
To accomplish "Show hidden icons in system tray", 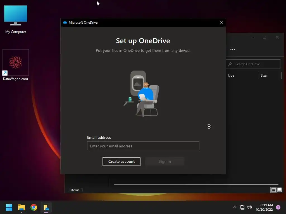I will click(x=235, y=207).
